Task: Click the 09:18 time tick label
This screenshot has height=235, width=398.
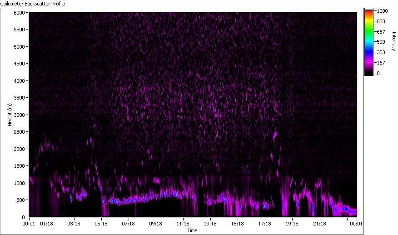Action: coord(155,224)
